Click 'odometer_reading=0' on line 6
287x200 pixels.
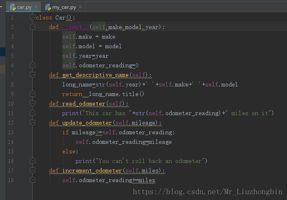pyautogui.click(x=109, y=65)
